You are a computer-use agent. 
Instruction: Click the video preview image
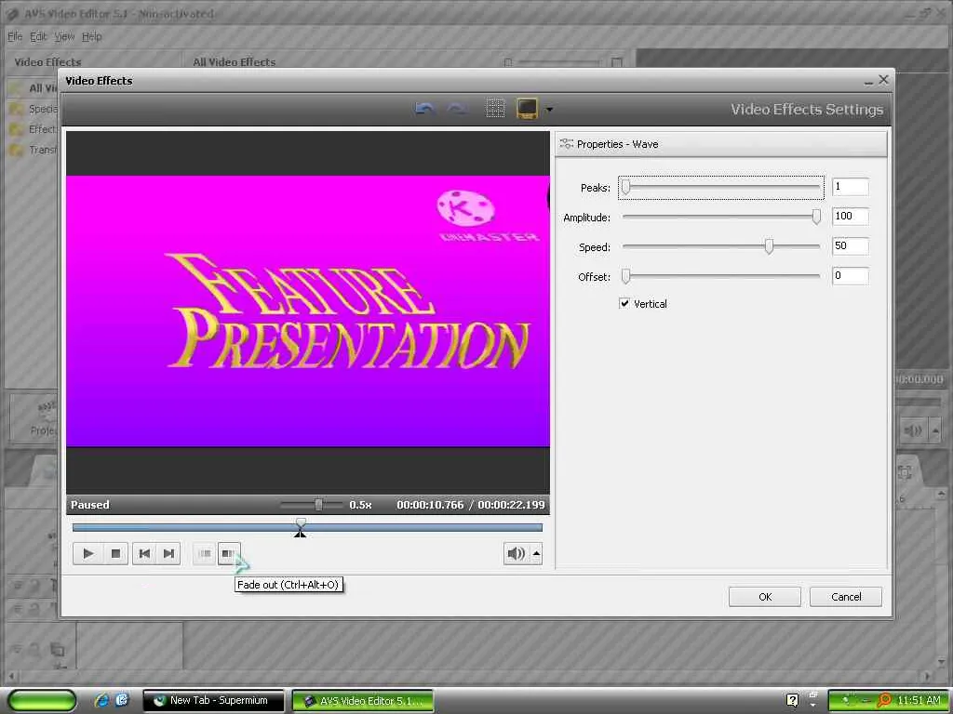[307, 311]
